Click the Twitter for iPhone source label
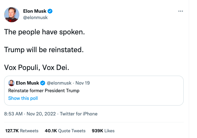This screenshot has width=197, height=138. click(79, 114)
